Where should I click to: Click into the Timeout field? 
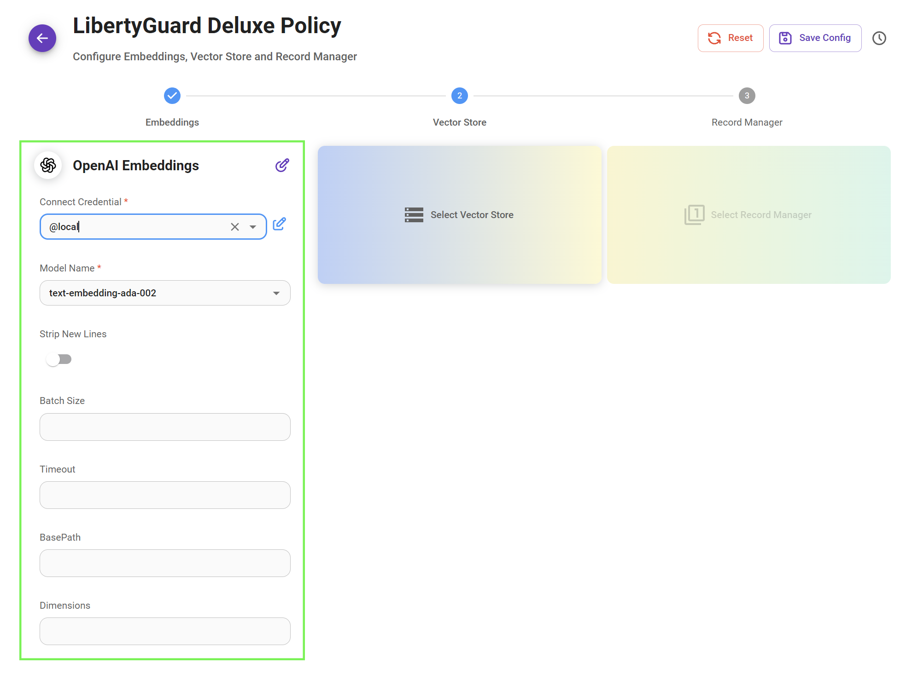point(165,495)
